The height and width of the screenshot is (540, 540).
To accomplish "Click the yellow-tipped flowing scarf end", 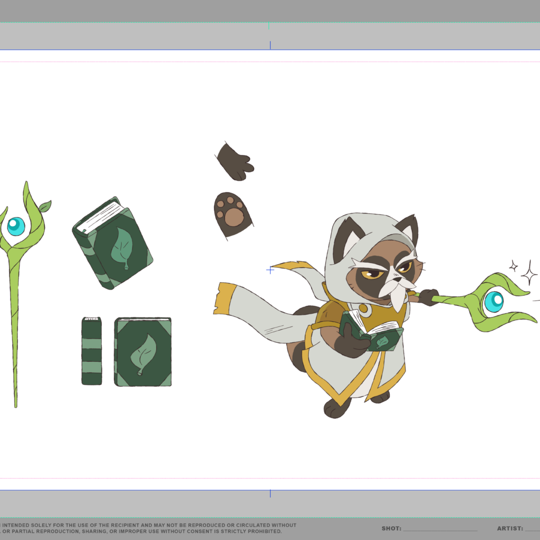I will click(x=227, y=300).
